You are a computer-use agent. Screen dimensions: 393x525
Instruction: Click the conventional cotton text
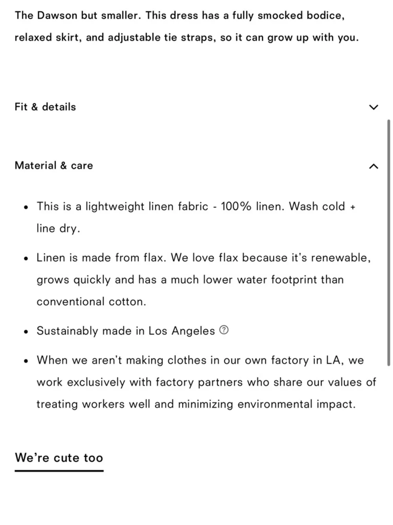click(91, 302)
